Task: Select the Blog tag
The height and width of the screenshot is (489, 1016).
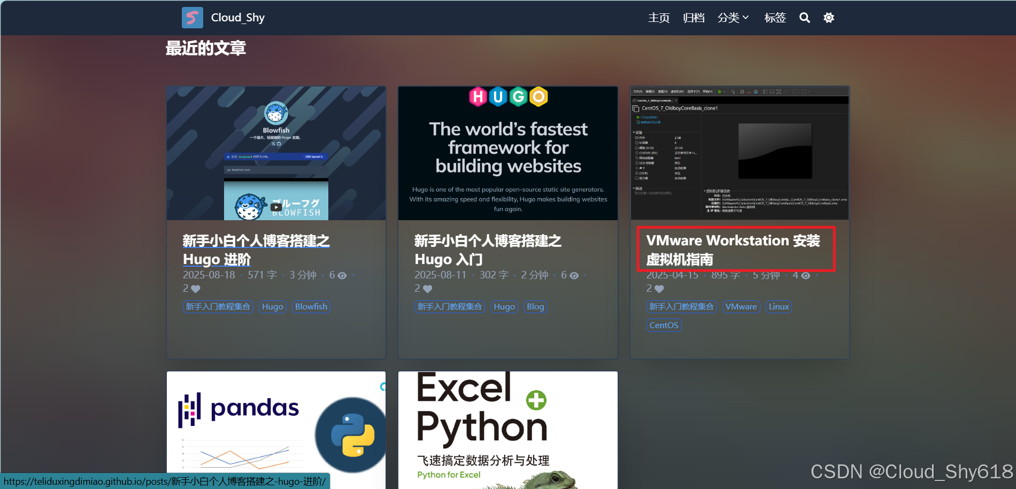Action: click(535, 307)
